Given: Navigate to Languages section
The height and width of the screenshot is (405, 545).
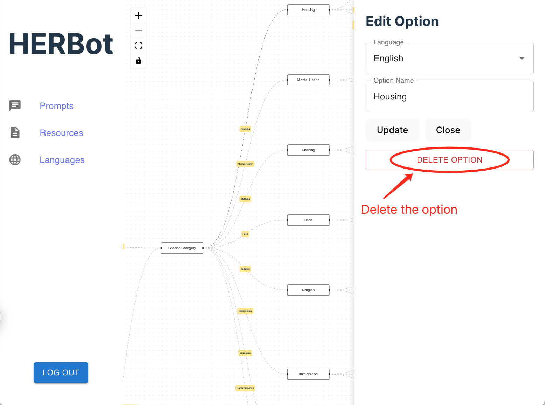Looking at the screenshot, I should 62,160.
